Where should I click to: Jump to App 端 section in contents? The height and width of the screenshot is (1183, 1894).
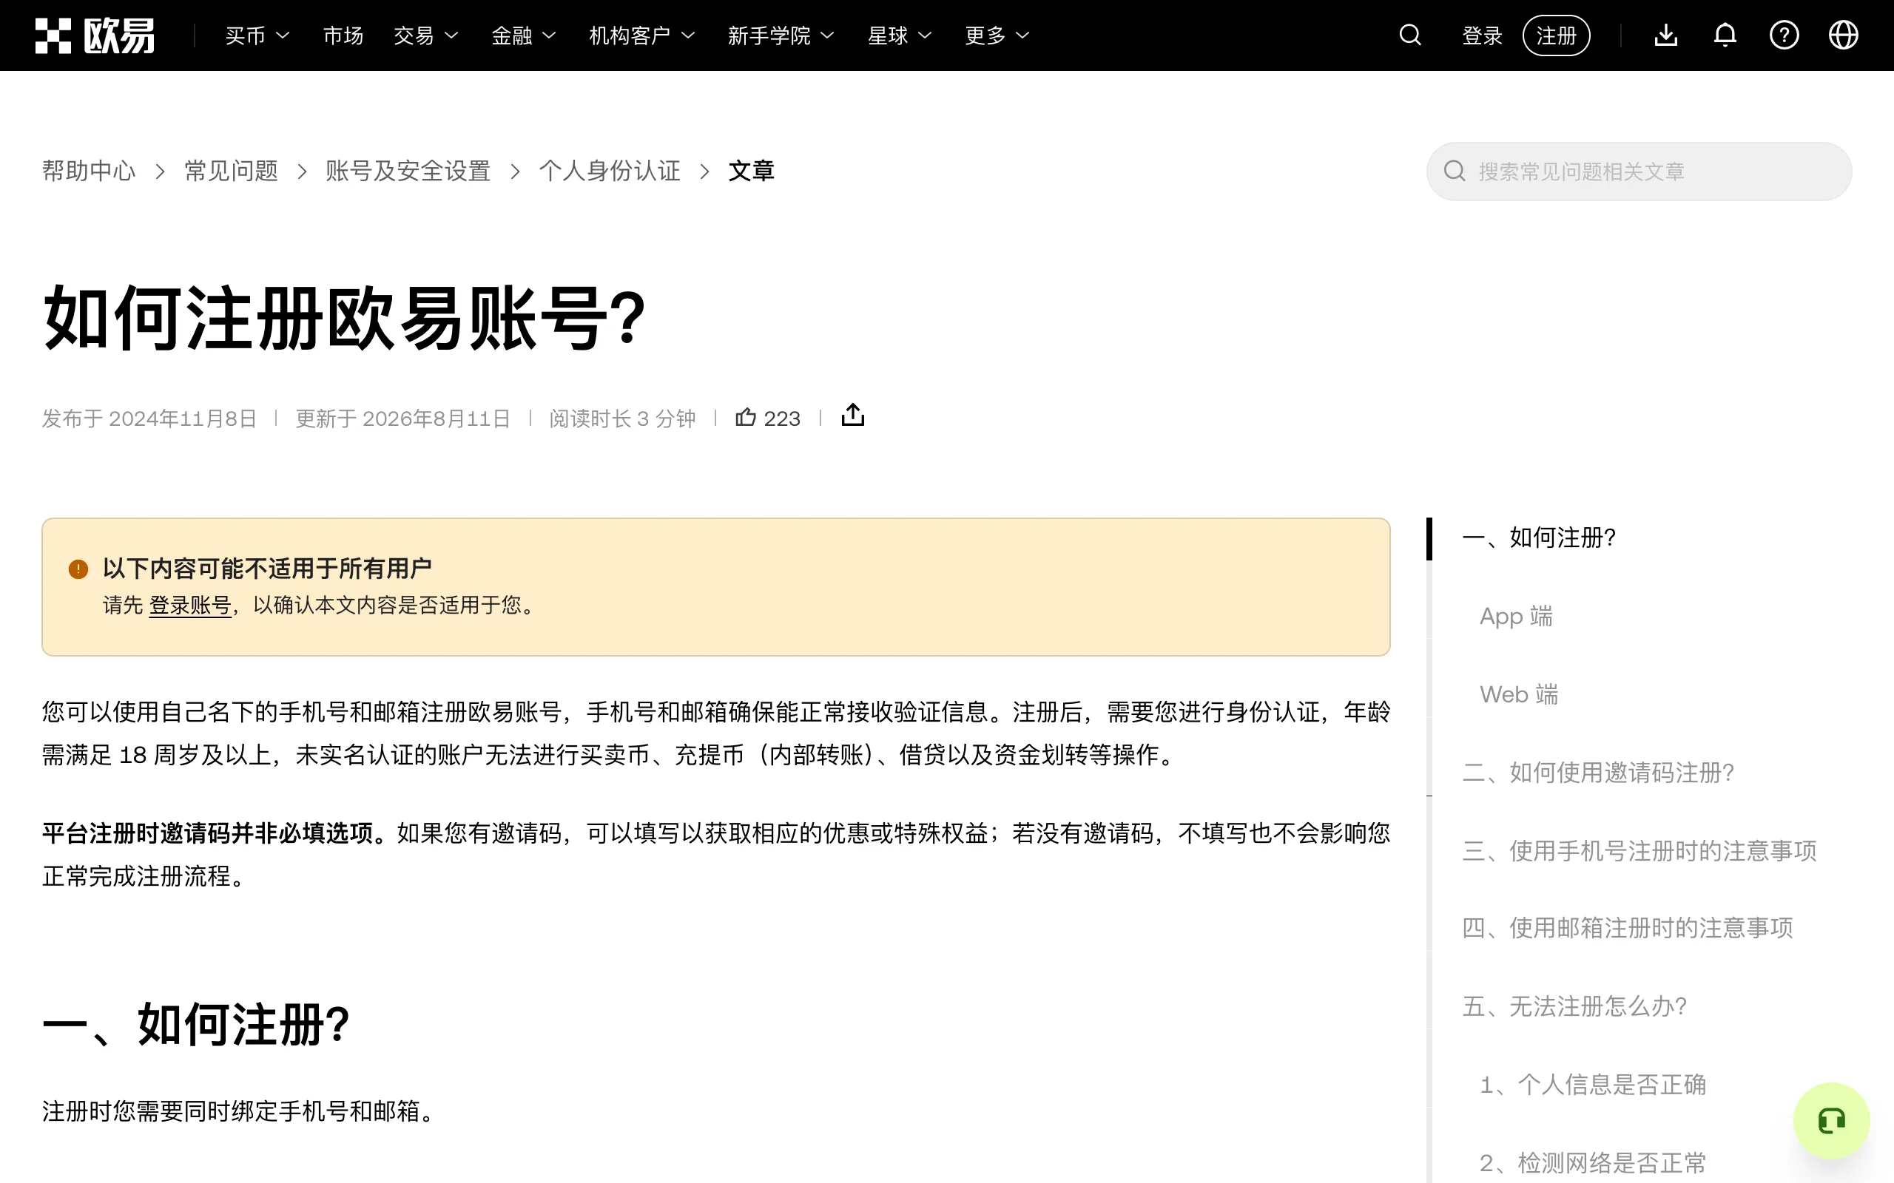[1516, 616]
